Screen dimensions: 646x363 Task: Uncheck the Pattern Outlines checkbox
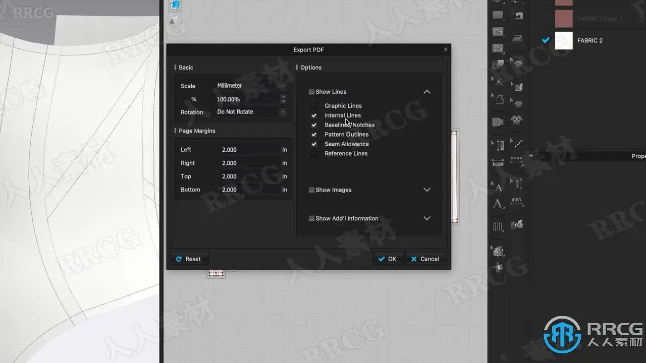314,135
